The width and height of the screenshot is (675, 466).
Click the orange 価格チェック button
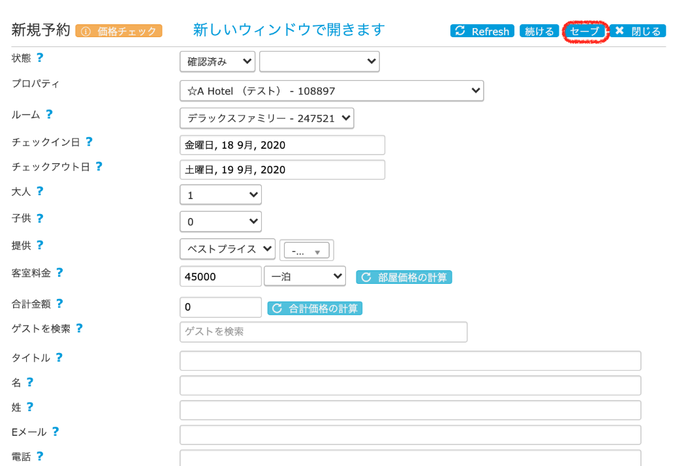119,31
